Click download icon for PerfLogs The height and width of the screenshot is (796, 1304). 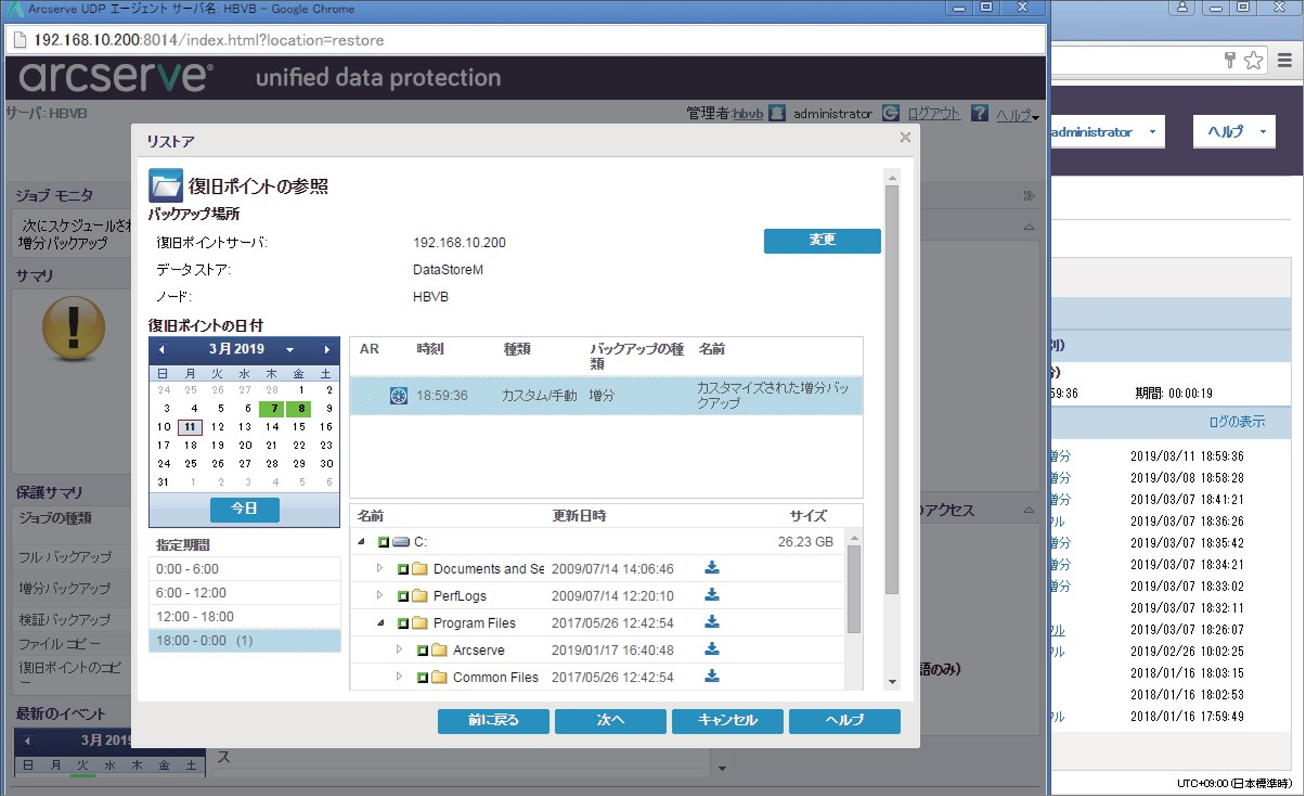pyautogui.click(x=712, y=595)
